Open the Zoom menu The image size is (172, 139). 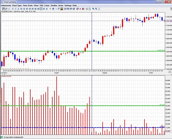pos(61,6)
